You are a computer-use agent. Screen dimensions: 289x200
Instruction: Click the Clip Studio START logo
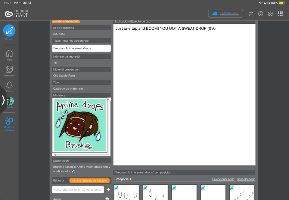click(x=16, y=14)
